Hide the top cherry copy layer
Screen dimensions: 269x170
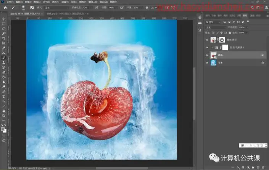207,40
